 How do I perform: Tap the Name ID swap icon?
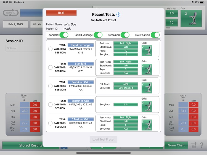coord(11,13)
